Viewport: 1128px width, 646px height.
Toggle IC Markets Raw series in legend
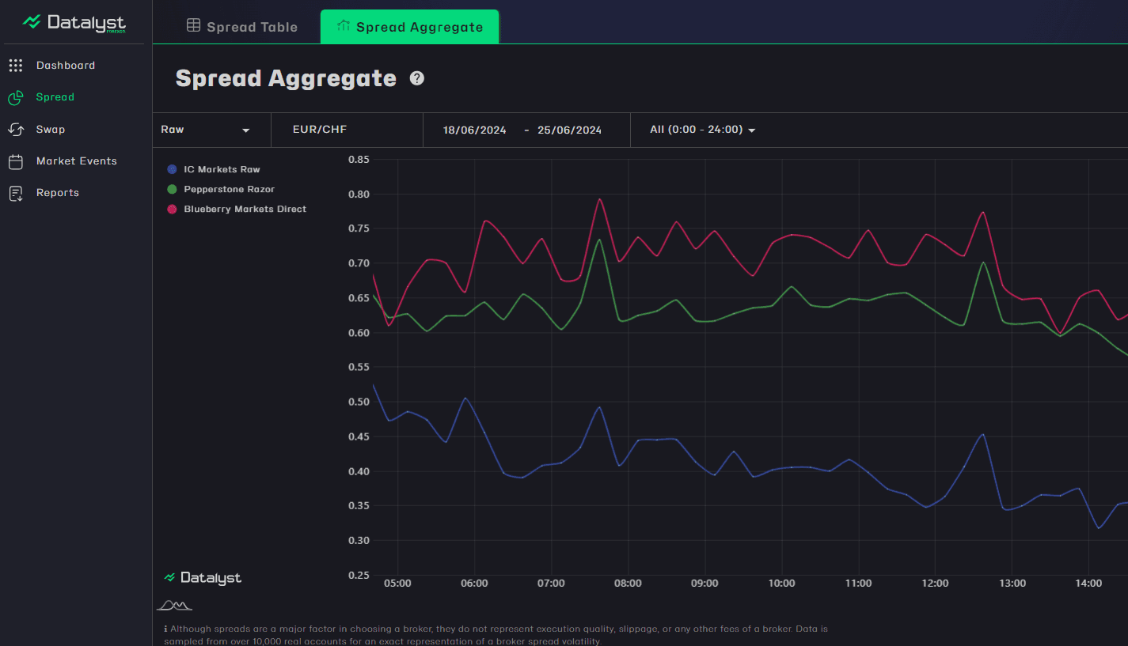[222, 169]
